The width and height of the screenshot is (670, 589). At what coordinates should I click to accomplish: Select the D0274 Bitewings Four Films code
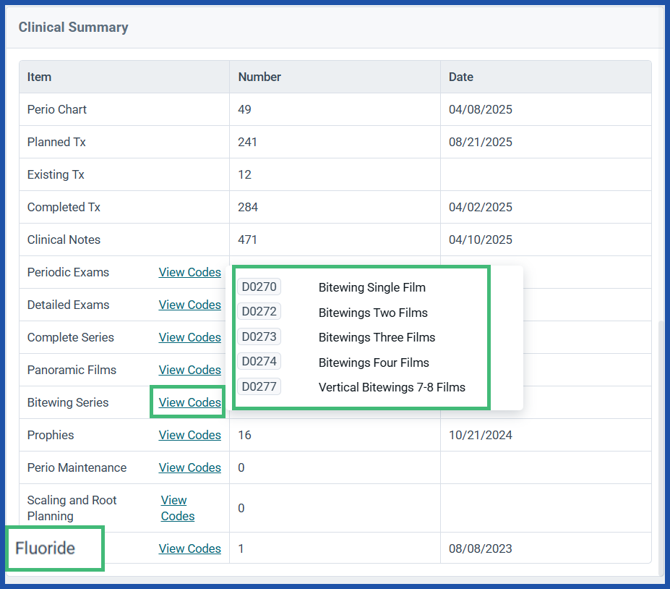pos(259,361)
